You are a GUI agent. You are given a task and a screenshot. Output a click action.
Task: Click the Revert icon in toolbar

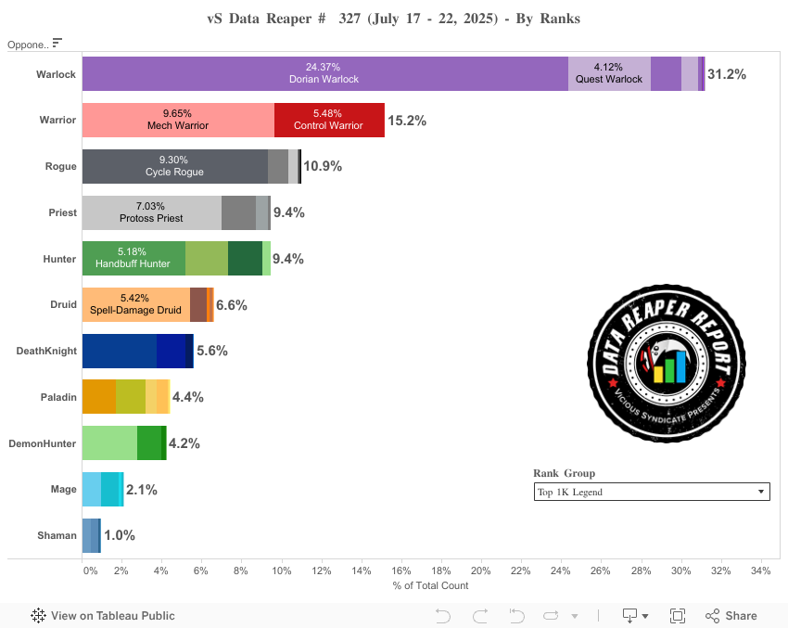click(517, 616)
